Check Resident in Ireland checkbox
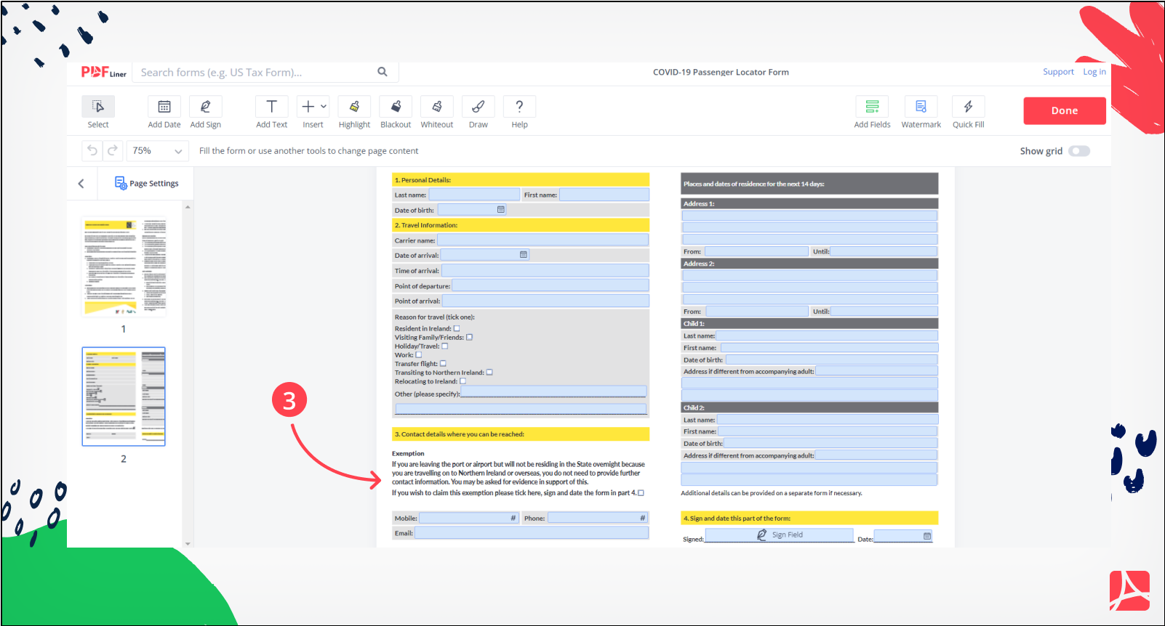The width and height of the screenshot is (1165, 626). tap(457, 328)
